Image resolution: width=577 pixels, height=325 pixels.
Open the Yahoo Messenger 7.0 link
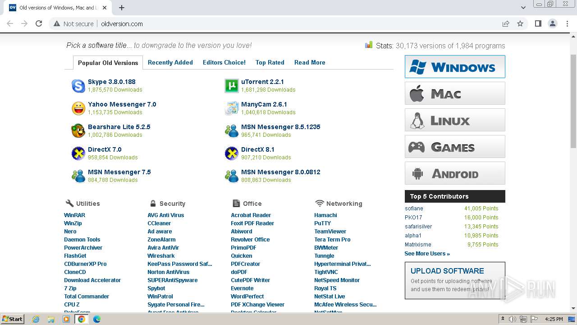point(122,104)
